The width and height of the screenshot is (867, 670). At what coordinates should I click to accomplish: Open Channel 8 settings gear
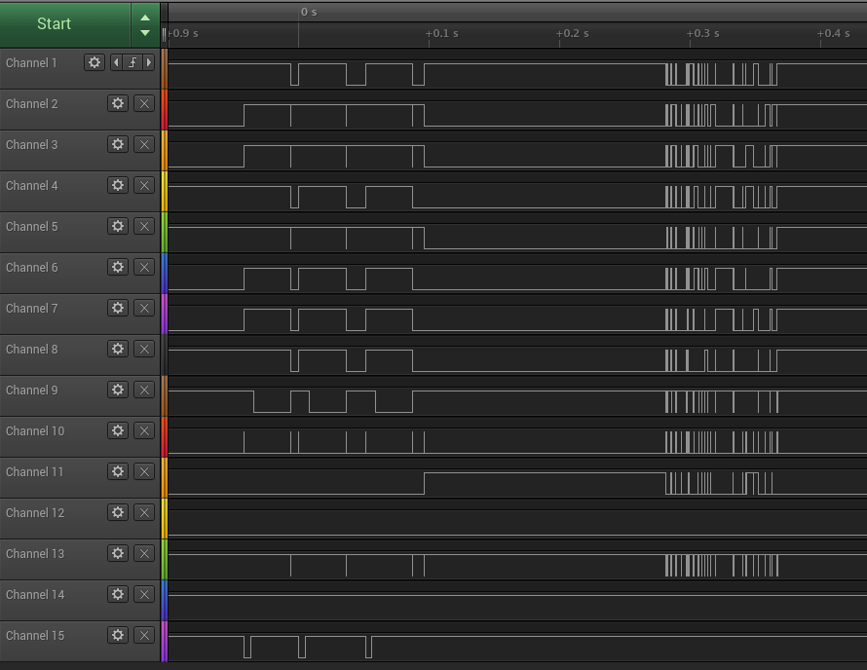click(118, 349)
